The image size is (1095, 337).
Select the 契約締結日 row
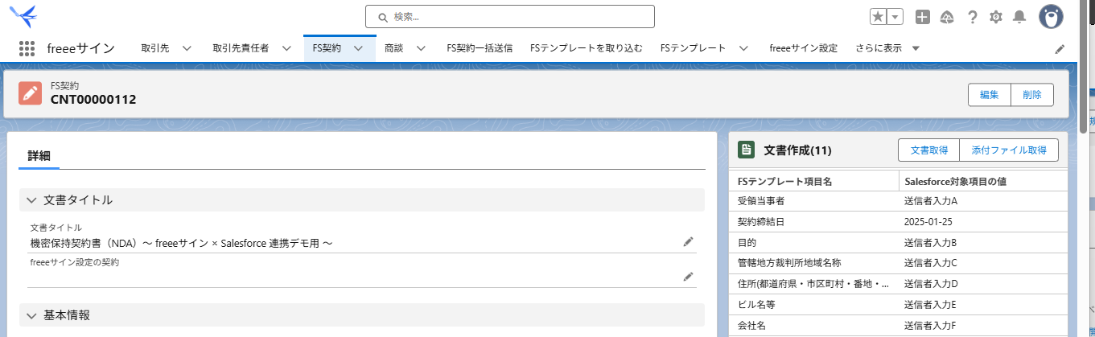899,221
